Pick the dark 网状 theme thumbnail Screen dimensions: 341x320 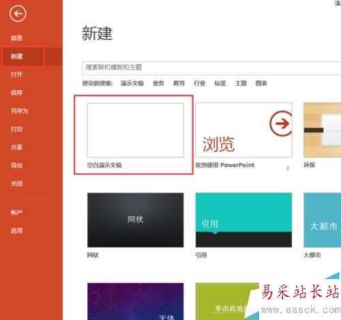136,220
